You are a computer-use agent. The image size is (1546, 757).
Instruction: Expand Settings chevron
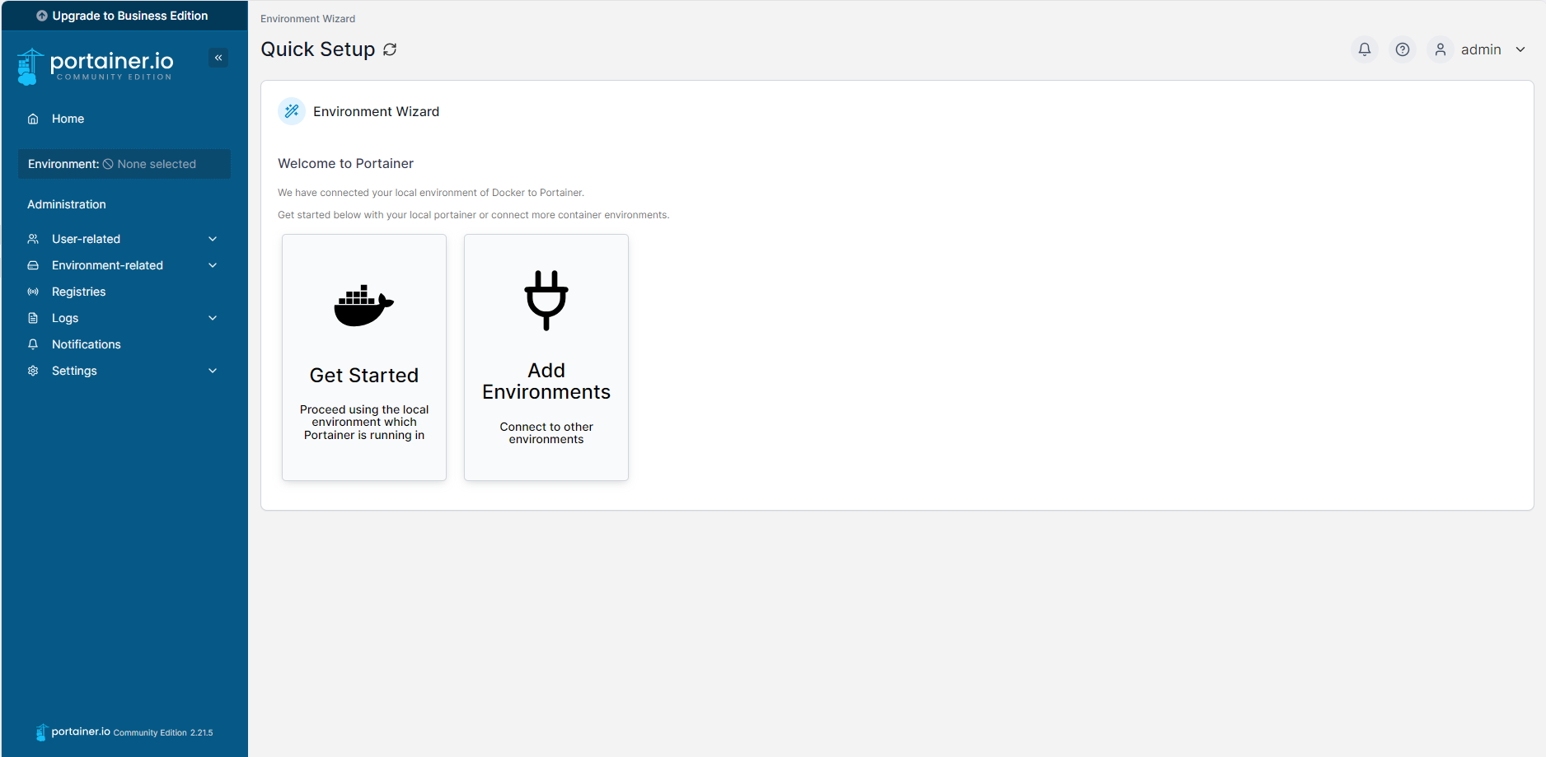213,371
